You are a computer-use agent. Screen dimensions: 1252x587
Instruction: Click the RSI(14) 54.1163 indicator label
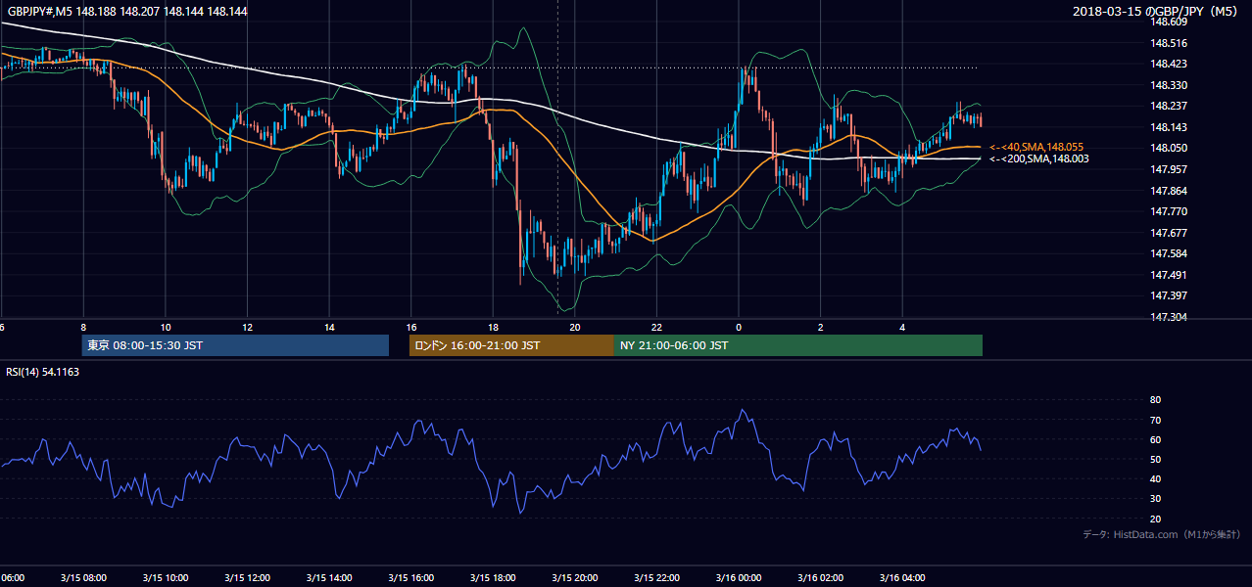point(43,372)
